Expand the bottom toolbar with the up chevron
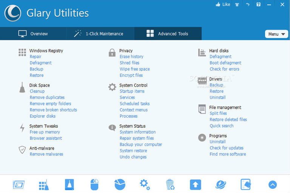The width and height of the screenshot is (290, 193). point(273,184)
